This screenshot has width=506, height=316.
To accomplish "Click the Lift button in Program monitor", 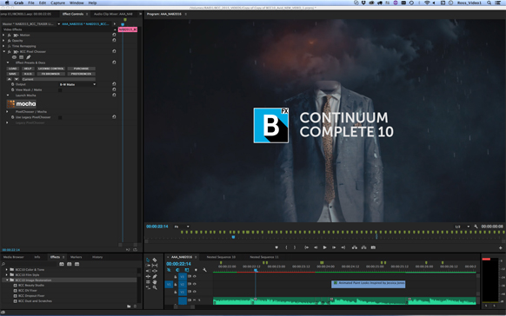I will click(355, 247).
